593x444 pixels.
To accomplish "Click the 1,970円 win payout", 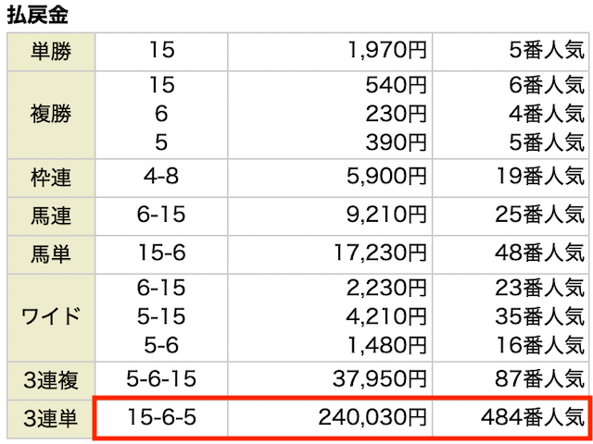I will 387,50.
